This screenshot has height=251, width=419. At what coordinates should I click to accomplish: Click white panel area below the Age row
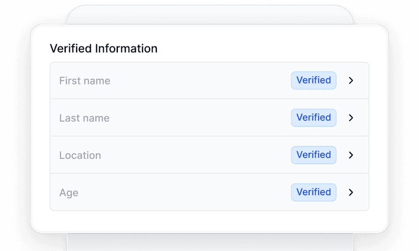pos(209,221)
